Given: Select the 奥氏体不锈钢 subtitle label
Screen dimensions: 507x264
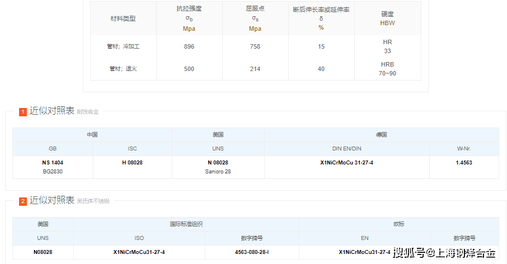Looking at the screenshot, I should pos(93,201).
